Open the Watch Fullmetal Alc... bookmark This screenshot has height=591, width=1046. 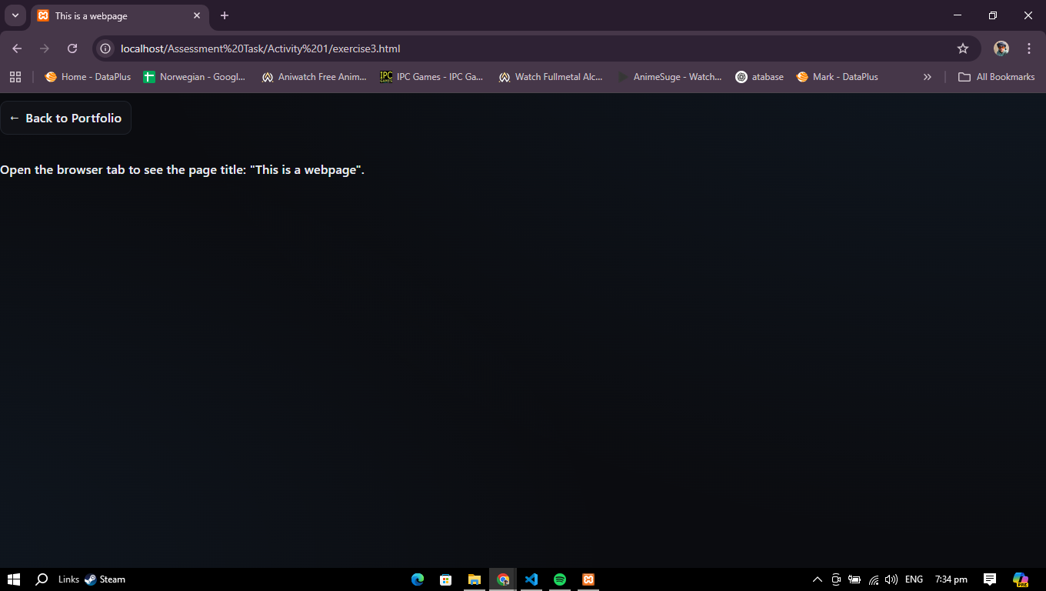[551, 77]
